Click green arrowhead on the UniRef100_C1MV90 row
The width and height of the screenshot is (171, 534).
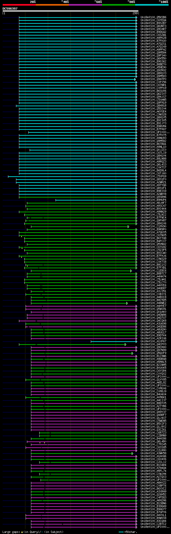pos(129,227)
